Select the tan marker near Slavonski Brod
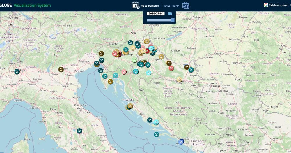Image resolution: width=291 pixels, height=153 pixels. pos(180,79)
